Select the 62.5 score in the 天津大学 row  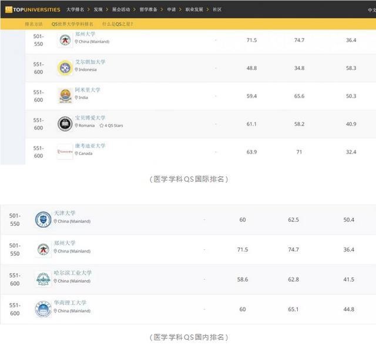point(293,220)
